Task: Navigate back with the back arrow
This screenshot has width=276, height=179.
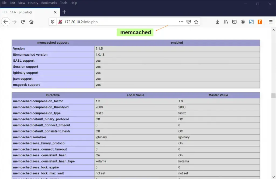Action: click(5, 22)
